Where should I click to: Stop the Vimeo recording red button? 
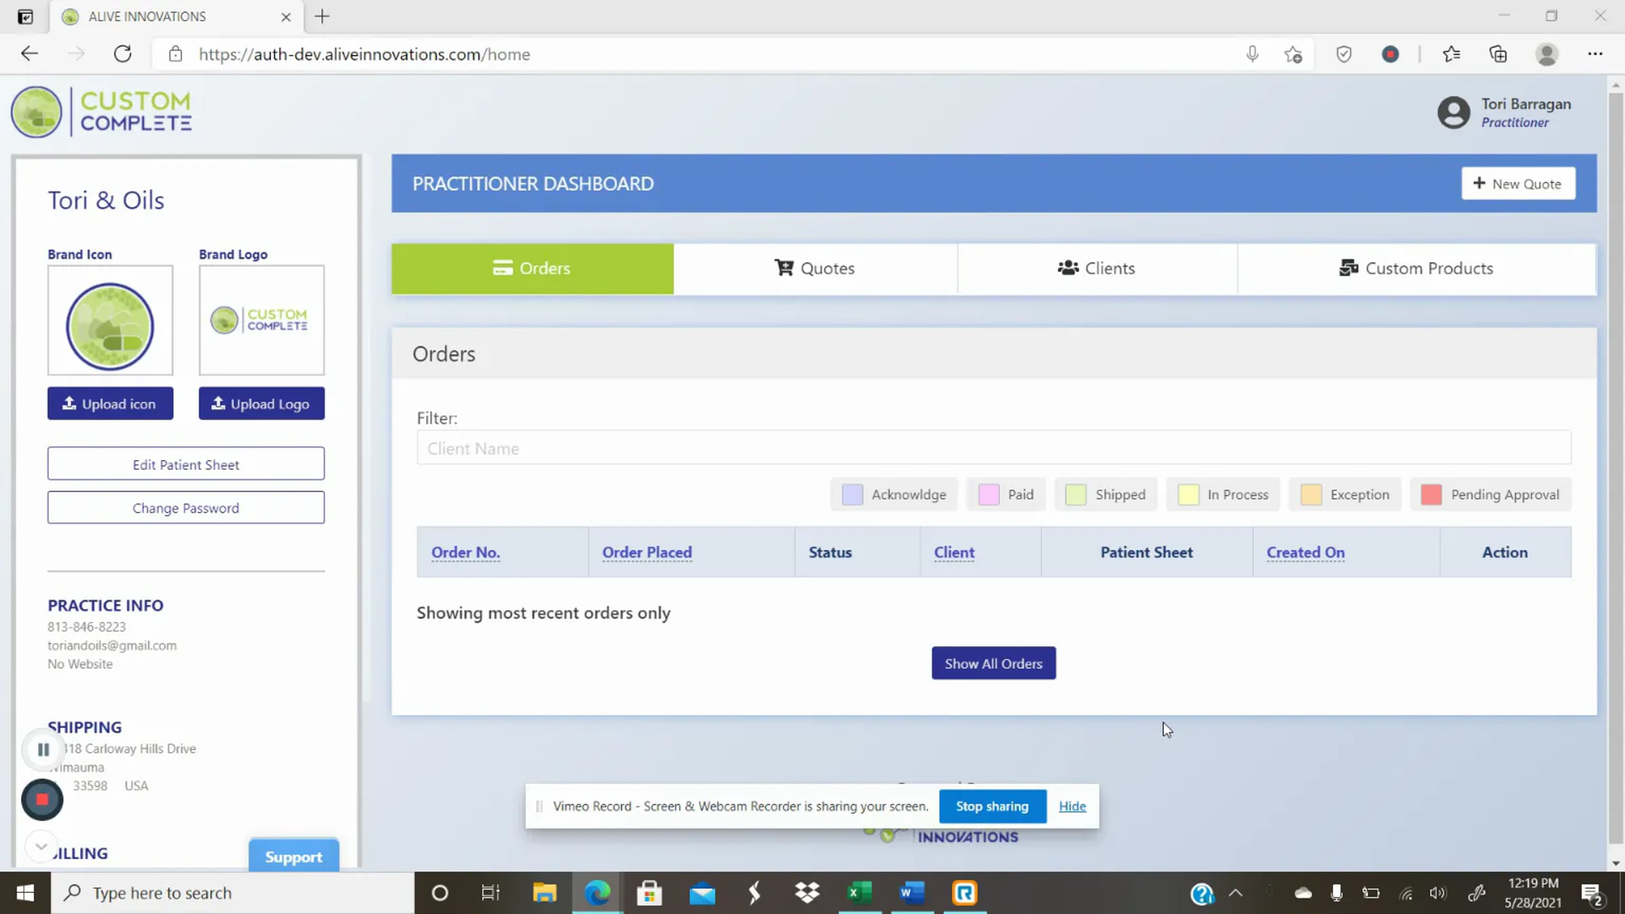pos(42,800)
